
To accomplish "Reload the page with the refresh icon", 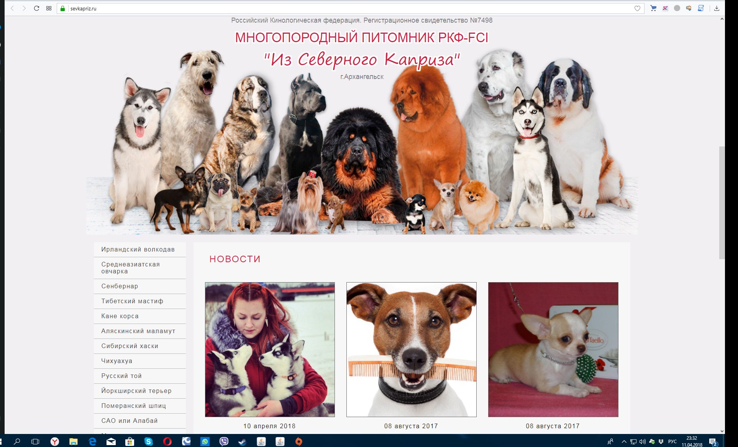I will (36, 8).
